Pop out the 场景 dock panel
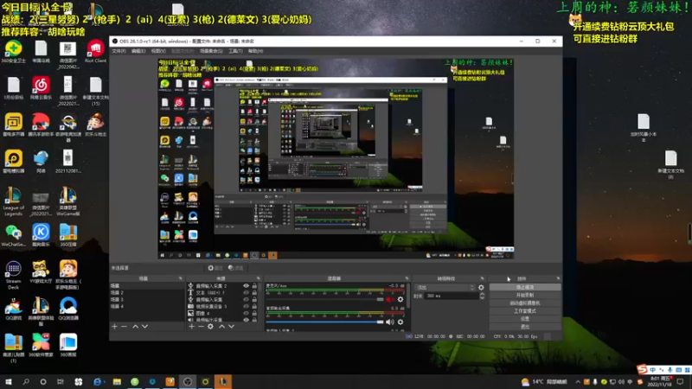Screen dimensions: 692x389 181,278
